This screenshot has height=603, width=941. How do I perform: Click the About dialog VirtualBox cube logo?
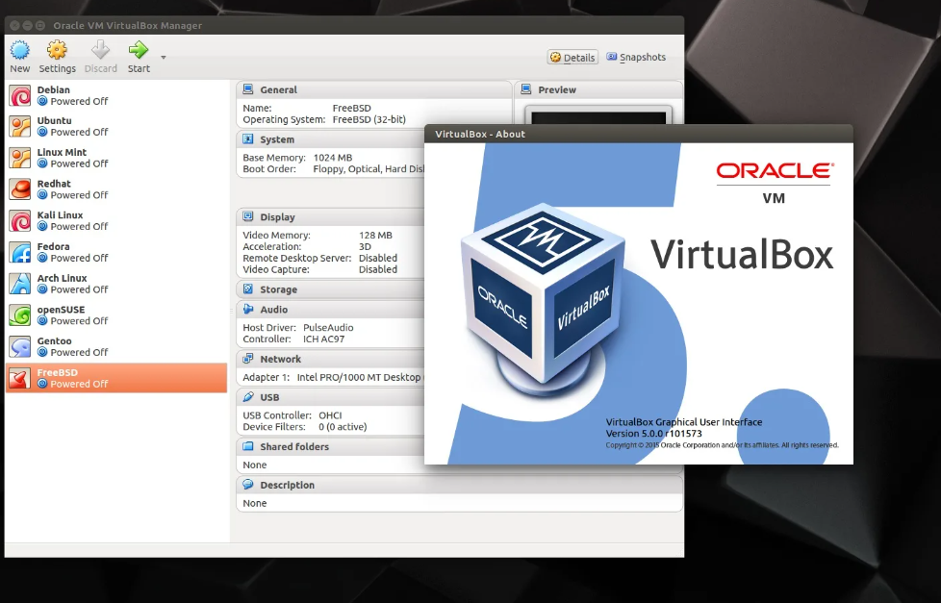click(x=543, y=299)
